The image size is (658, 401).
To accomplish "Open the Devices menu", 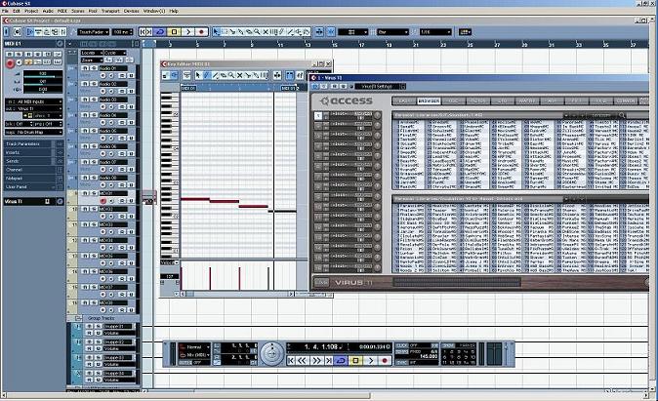I will (x=132, y=11).
